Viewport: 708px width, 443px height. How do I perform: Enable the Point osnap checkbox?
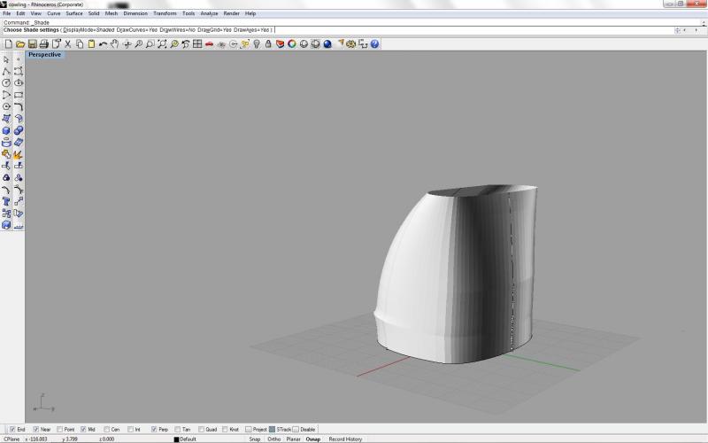[59, 429]
